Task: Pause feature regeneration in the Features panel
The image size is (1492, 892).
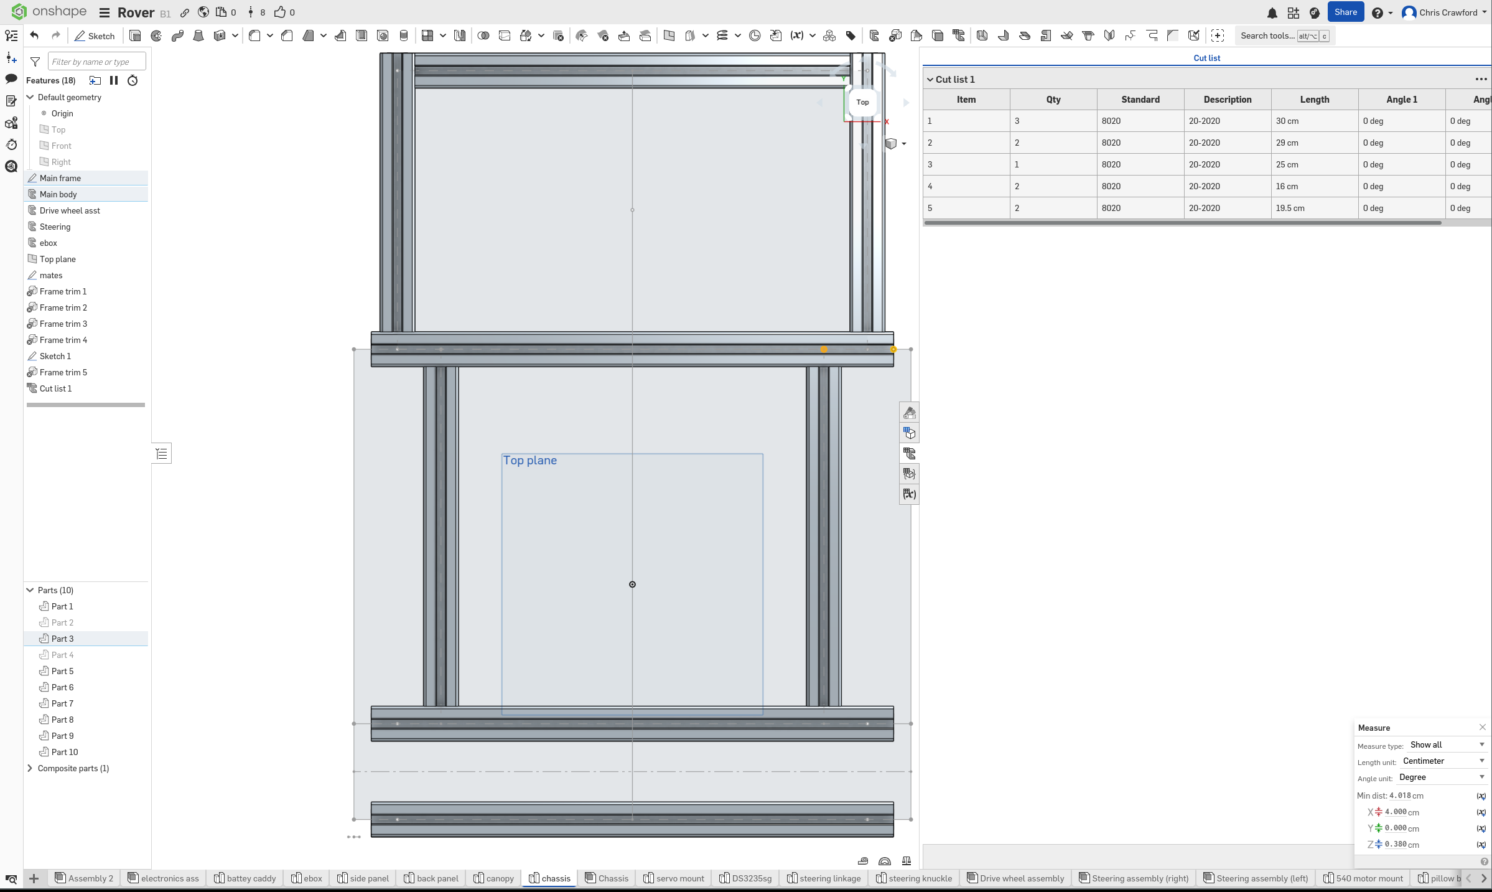Action: point(114,80)
